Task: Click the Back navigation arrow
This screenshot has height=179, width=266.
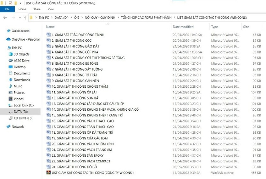Action: click(5, 18)
